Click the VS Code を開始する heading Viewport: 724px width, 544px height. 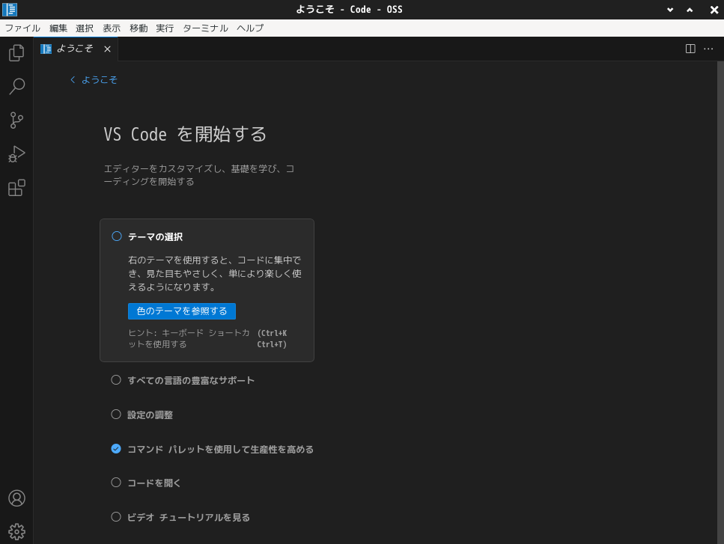[185, 134]
